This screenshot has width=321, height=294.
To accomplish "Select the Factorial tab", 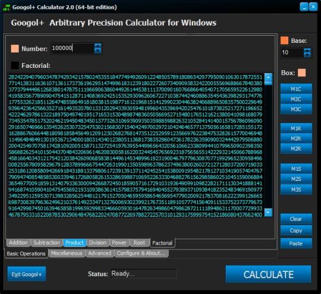I will (x=162, y=243).
